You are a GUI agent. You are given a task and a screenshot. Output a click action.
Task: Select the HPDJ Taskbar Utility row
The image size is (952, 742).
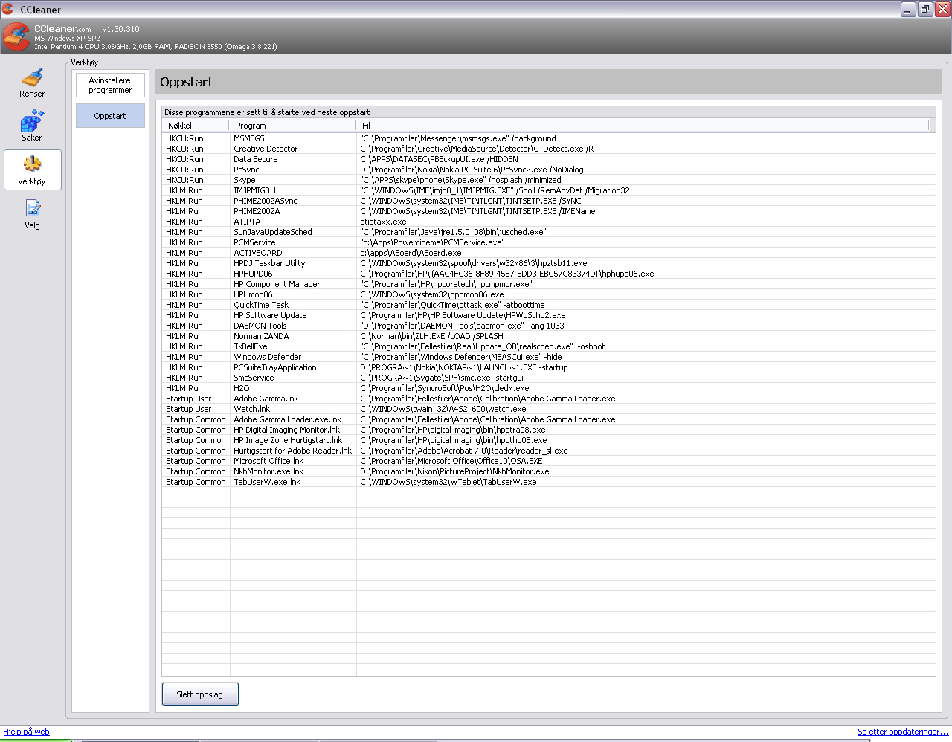click(548, 263)
